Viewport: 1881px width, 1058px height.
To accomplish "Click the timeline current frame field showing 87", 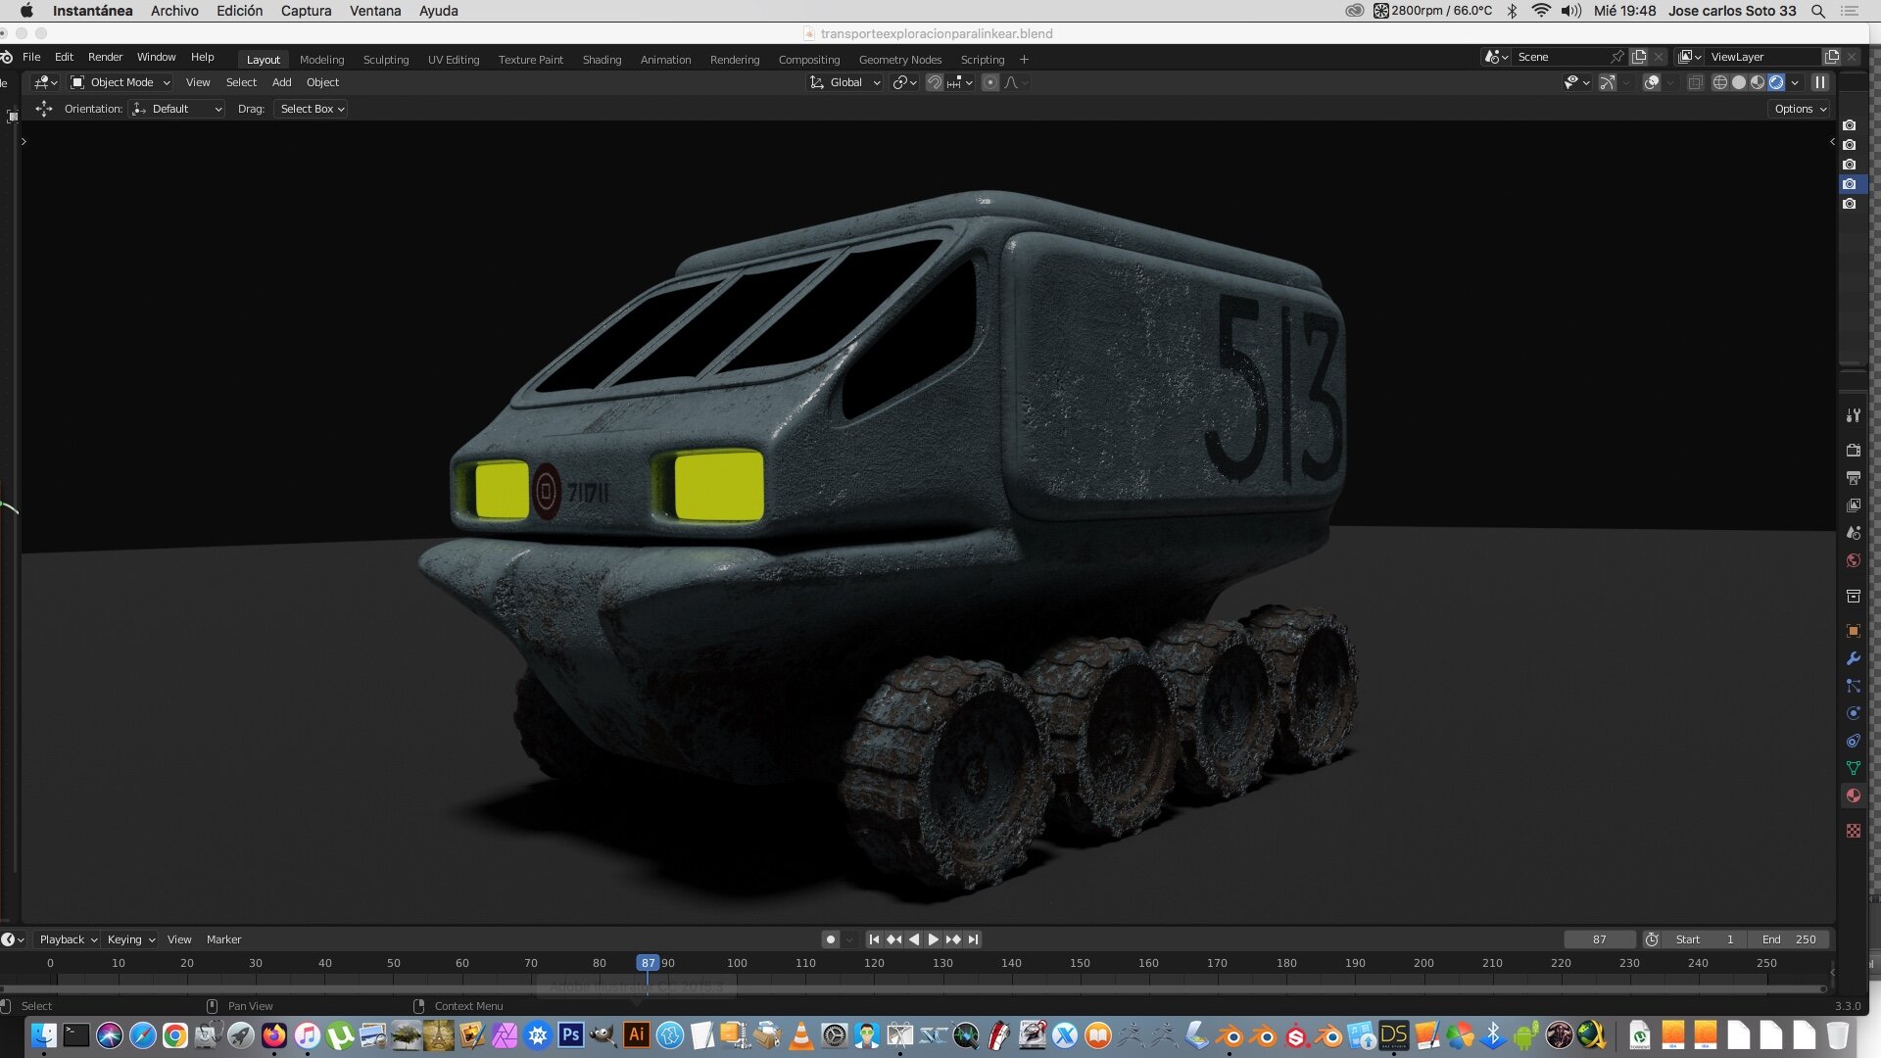I will (1600, 939).
